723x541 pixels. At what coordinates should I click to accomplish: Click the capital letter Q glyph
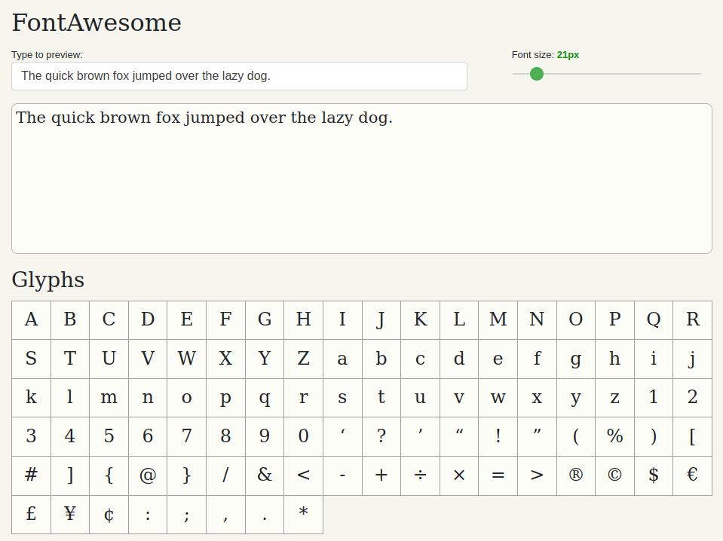(x=654, y=320)
